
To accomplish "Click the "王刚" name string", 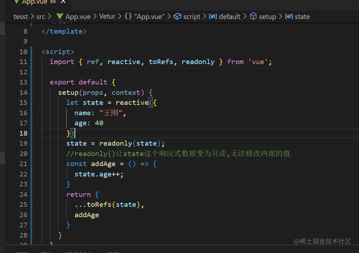I will tap(111, 113).
